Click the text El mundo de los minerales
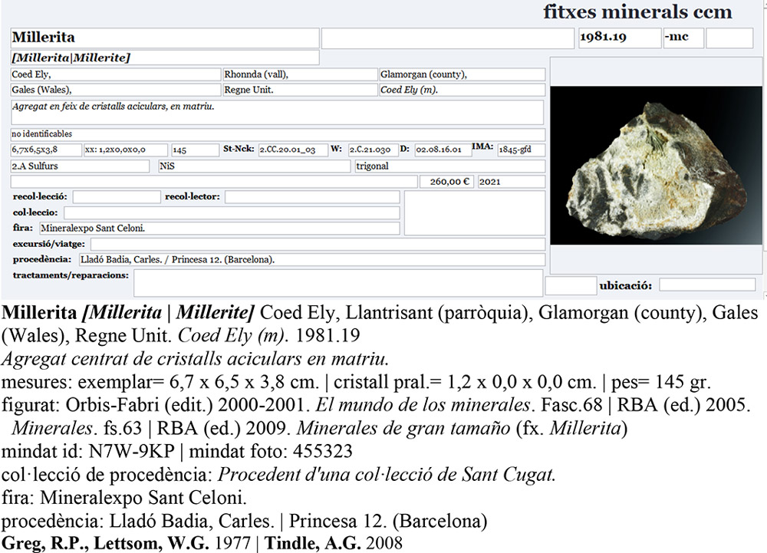 pyautogui.click(x=423, y=405)
